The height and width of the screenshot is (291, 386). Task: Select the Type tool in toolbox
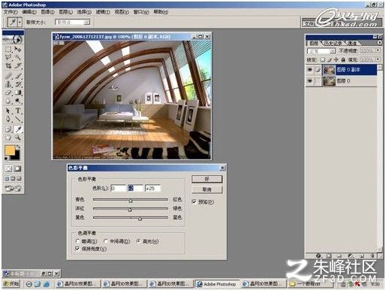tap(18, 111)
